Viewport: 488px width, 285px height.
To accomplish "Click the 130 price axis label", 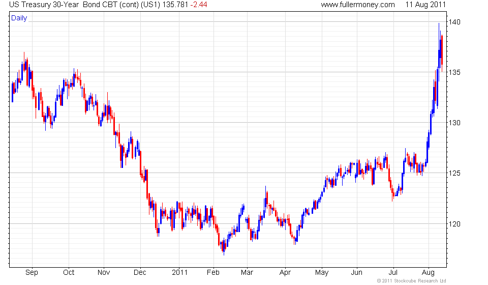I will click(454, 123).
